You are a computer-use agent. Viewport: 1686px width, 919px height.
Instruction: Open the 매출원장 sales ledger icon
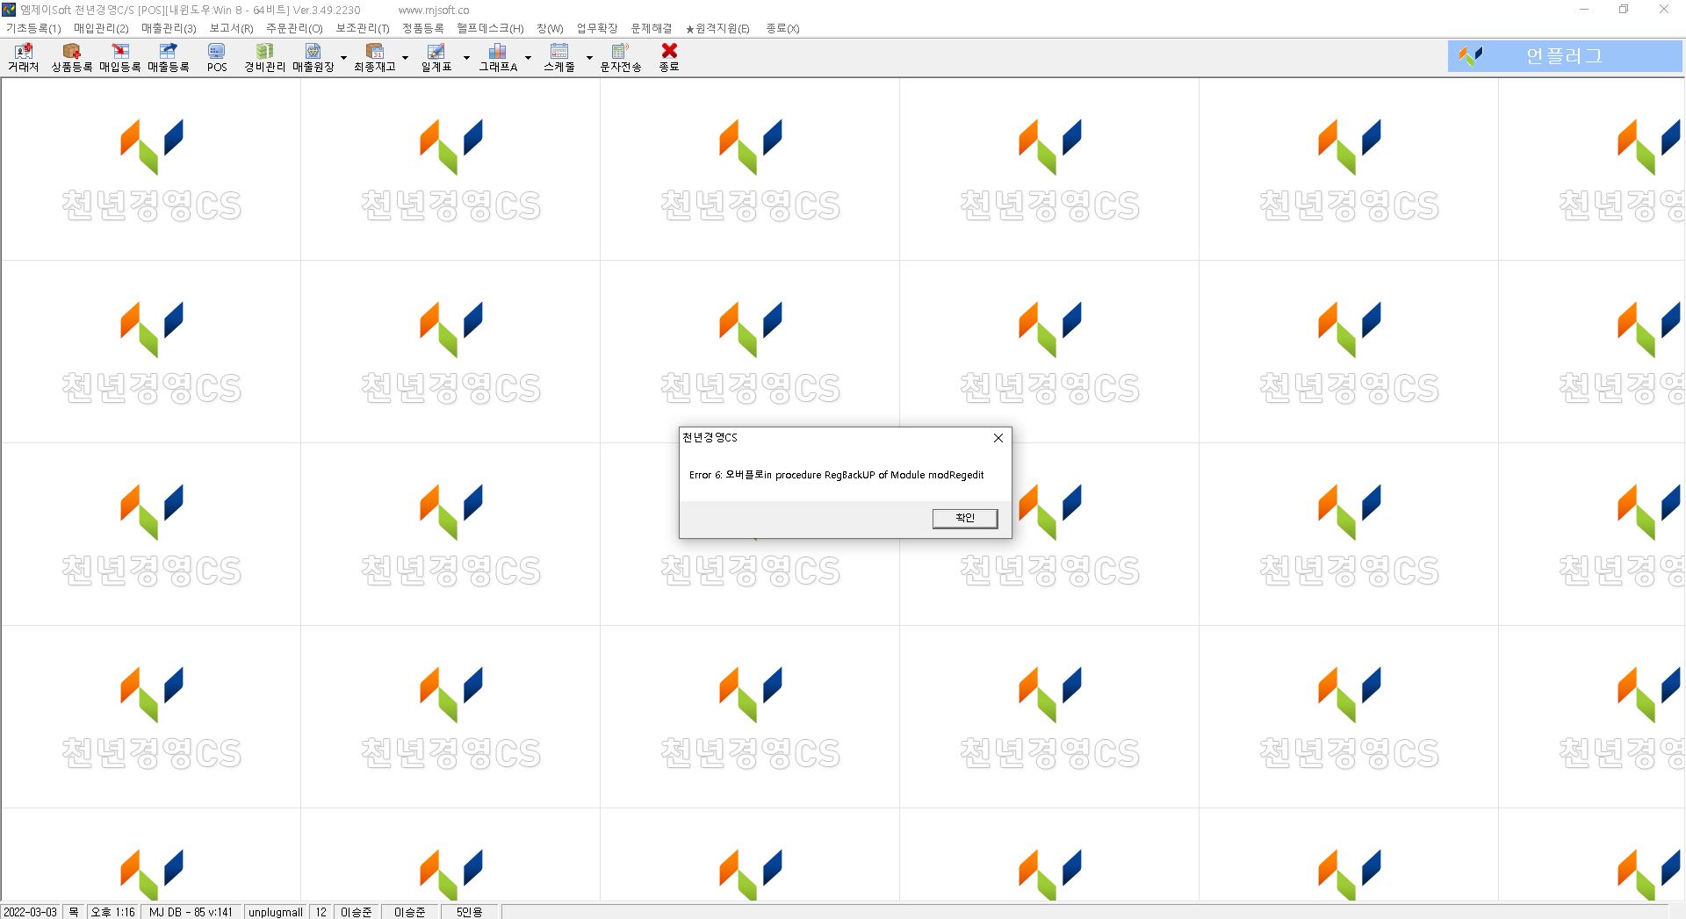pos(313,58)
